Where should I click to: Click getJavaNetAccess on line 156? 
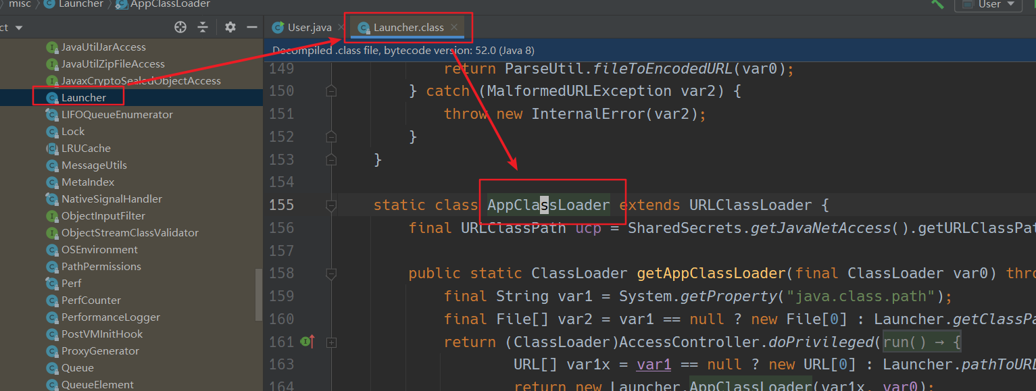(821, 228)
